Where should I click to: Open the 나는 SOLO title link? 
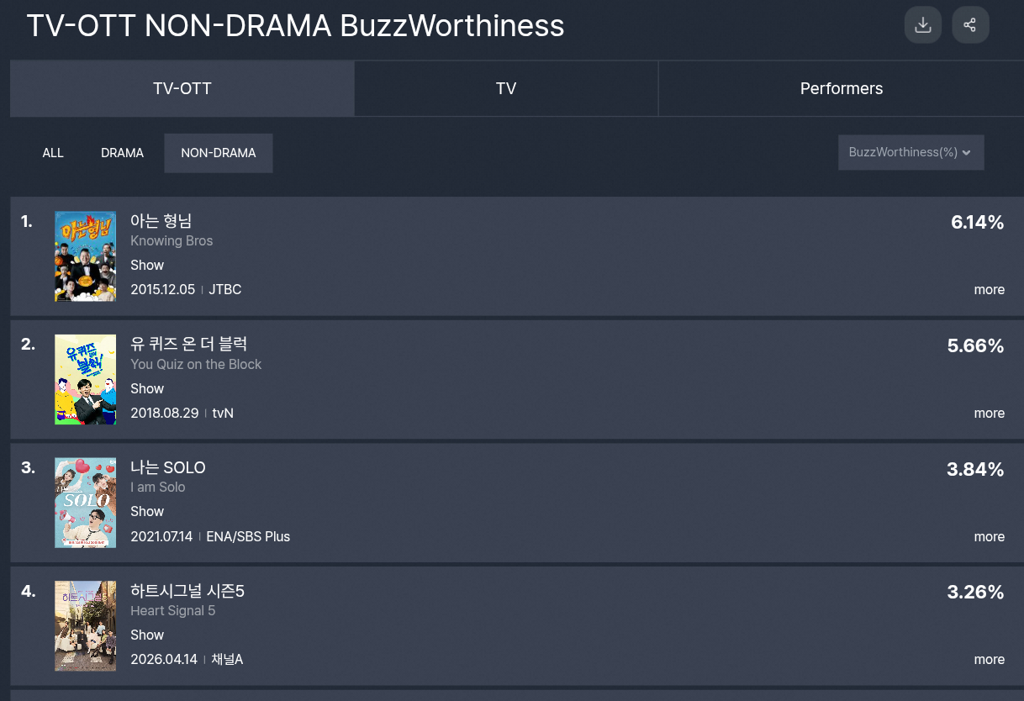168,467
